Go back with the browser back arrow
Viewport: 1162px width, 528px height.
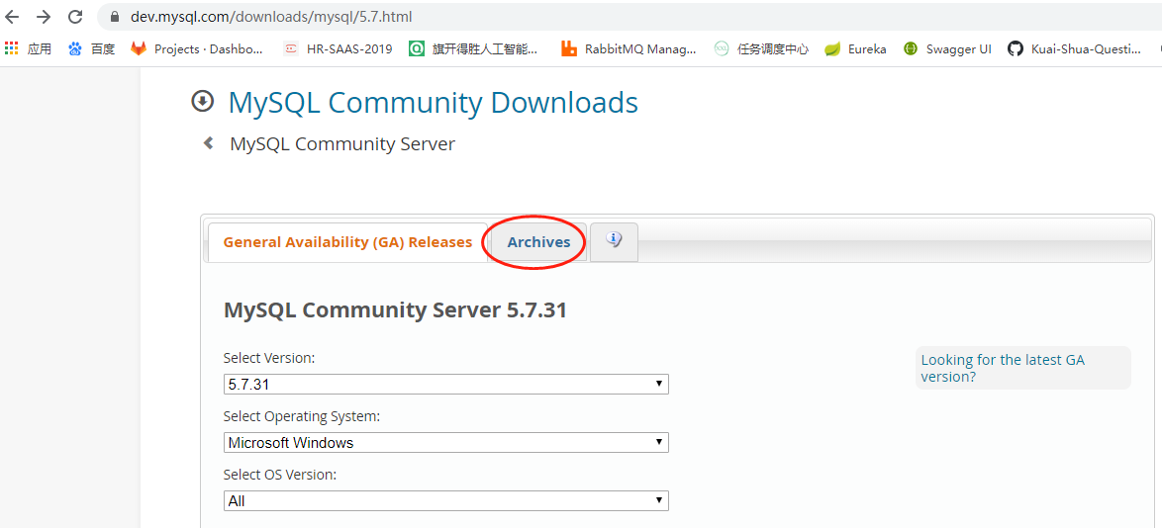13,16
